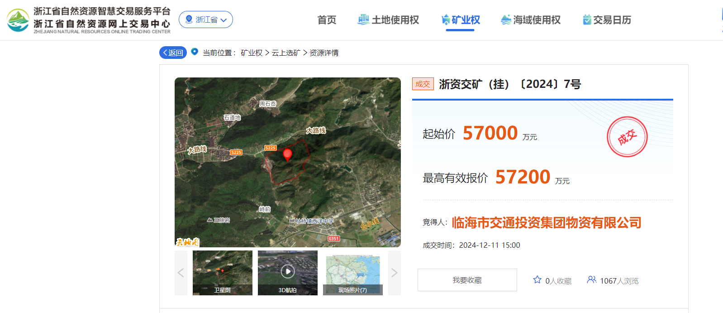Click the 矿业权 breadcrumb link

(252, 53)
